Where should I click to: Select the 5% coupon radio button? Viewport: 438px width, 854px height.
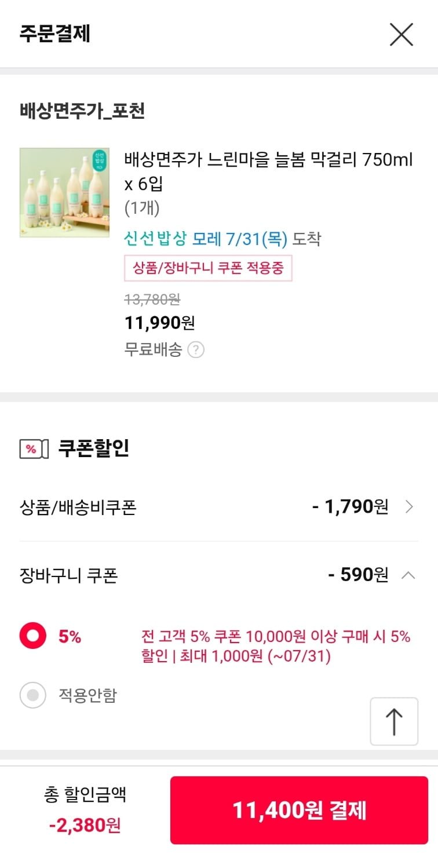(33, 637)
